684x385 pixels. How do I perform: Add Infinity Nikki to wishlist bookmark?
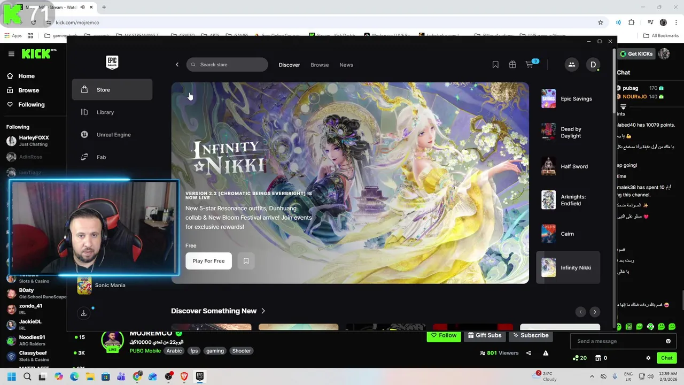click(246, 261)
